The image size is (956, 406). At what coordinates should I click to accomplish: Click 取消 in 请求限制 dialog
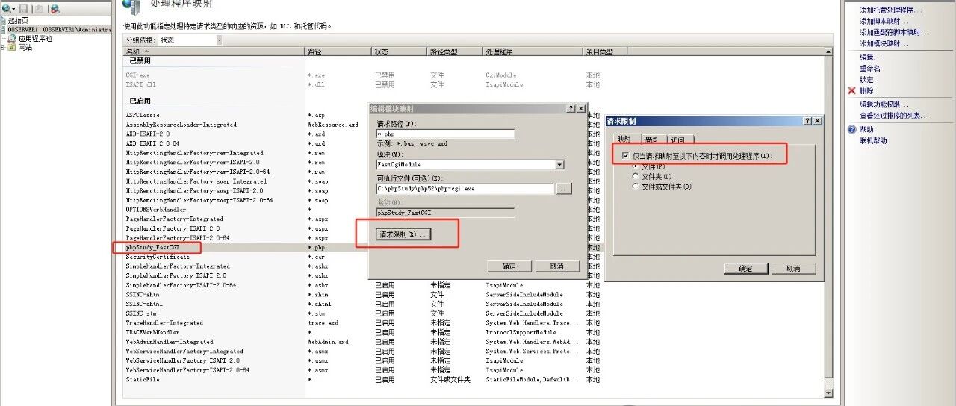point(794,268)
